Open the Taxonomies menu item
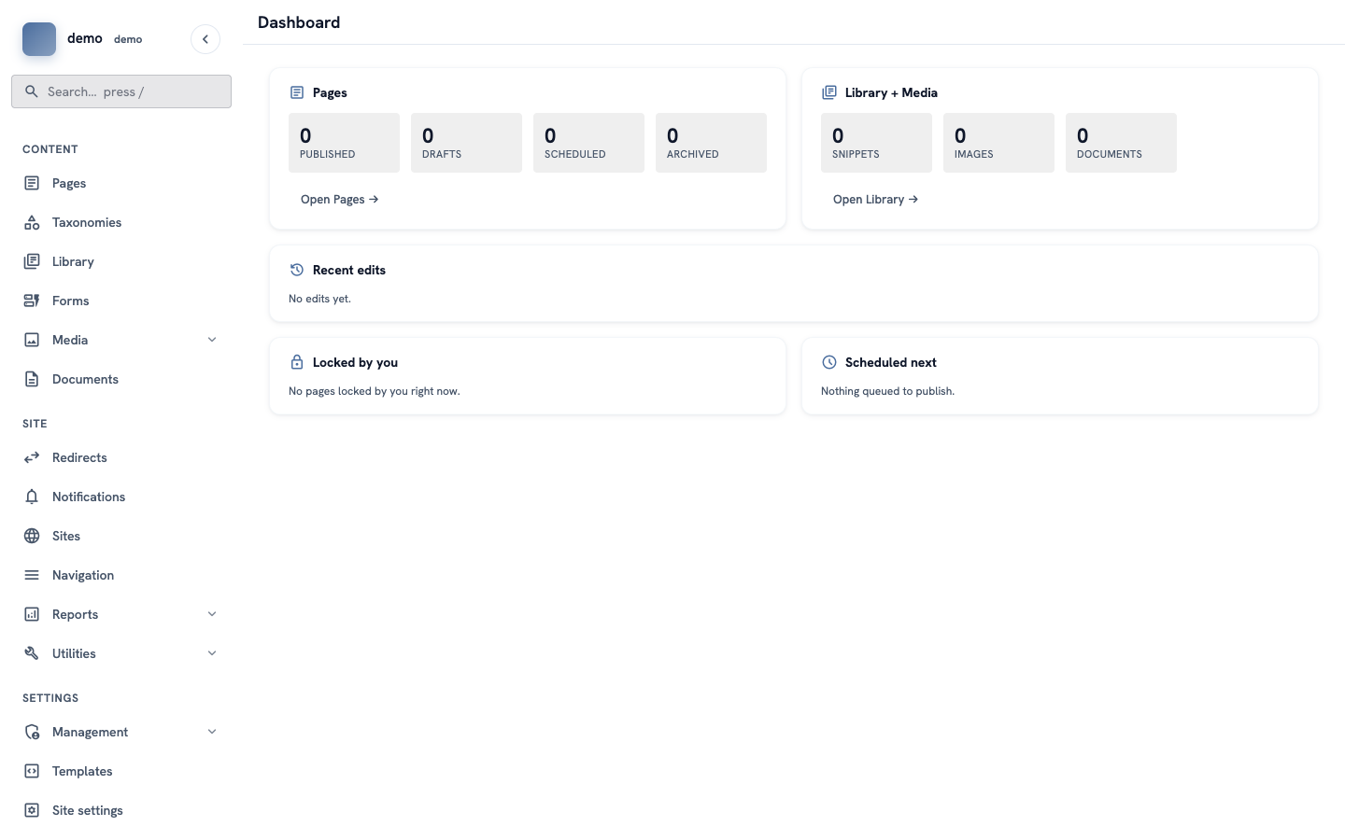Image resolution: width=1345 pixels, height=840 pixels. point(121,222)
